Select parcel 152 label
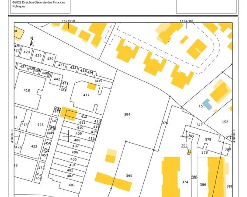The image size is (247, 197). pyautogui.click(x=225, y=122)
